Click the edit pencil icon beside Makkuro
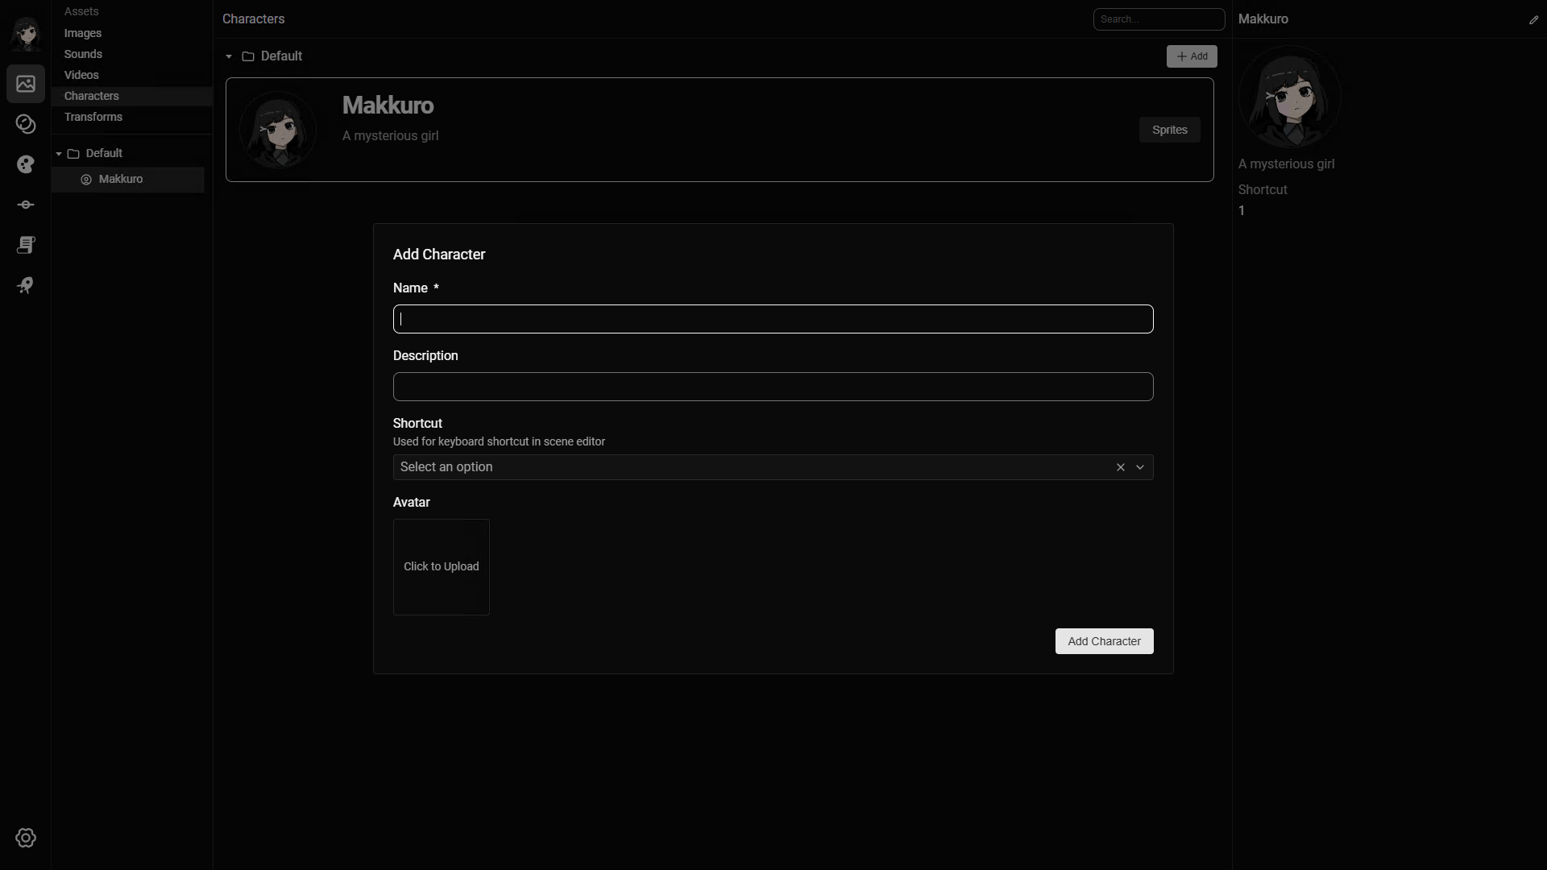 1535,19
